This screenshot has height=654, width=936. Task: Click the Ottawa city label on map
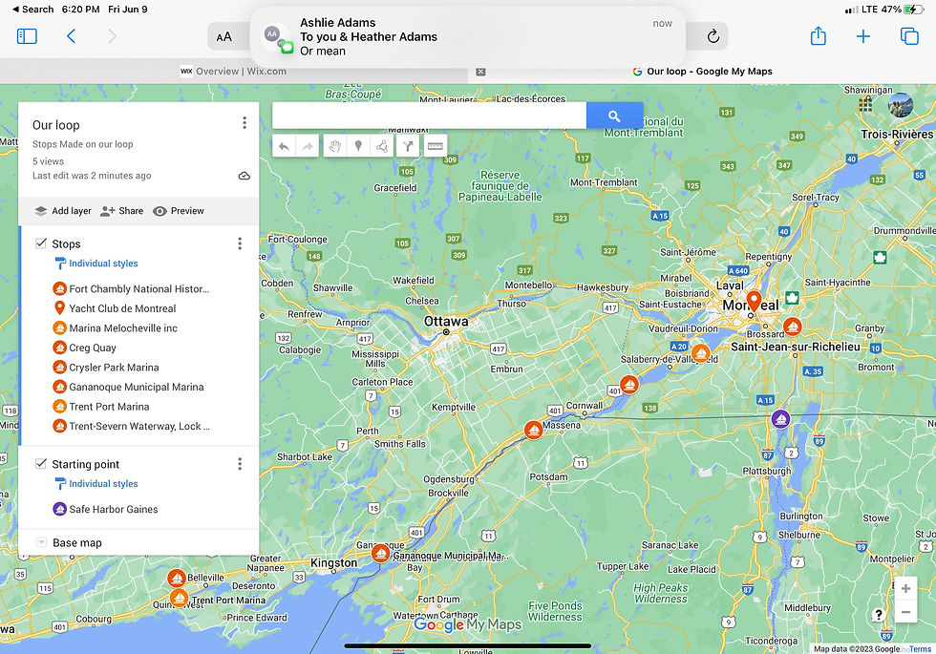tap(446, 321)
